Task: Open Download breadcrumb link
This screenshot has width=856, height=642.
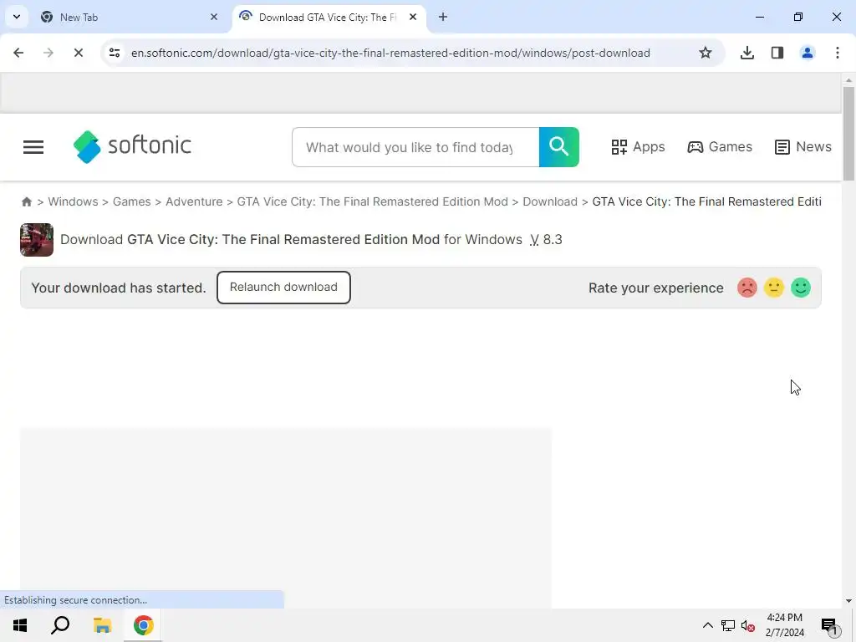Action: (550, 201)
